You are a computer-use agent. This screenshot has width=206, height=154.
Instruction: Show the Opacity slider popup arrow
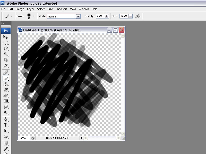[106, 16]
